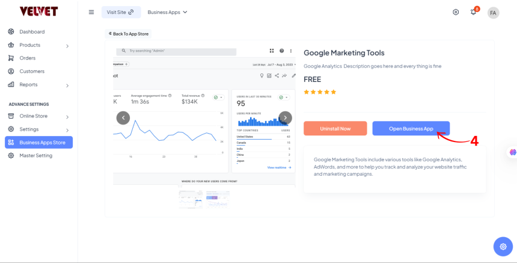Click the Uninstall Now button

coord(335,128)
